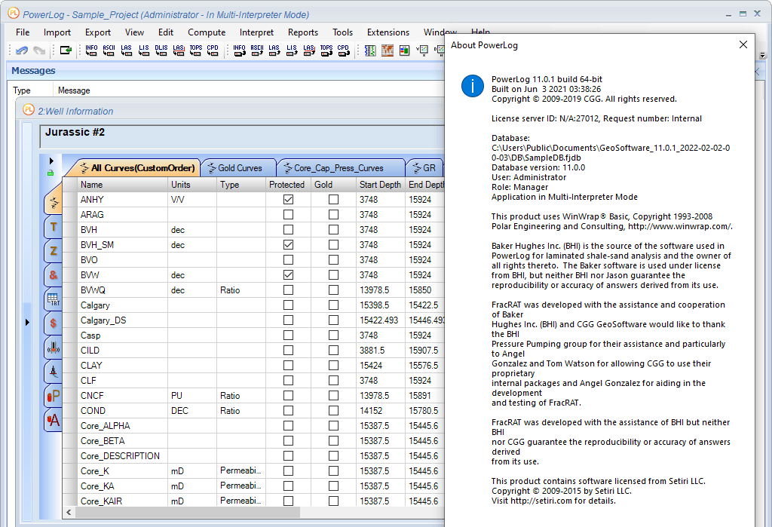Open the Extensions menu
Image resolution: width=772 pixels, height=527 pixels.
coord(388,32)
